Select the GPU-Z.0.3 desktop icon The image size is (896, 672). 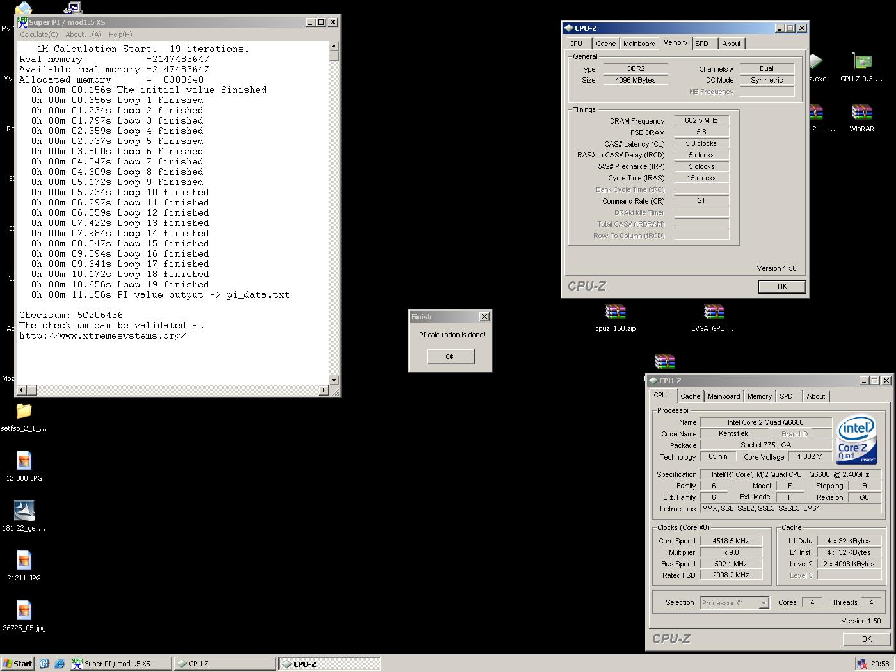point(861,62)
